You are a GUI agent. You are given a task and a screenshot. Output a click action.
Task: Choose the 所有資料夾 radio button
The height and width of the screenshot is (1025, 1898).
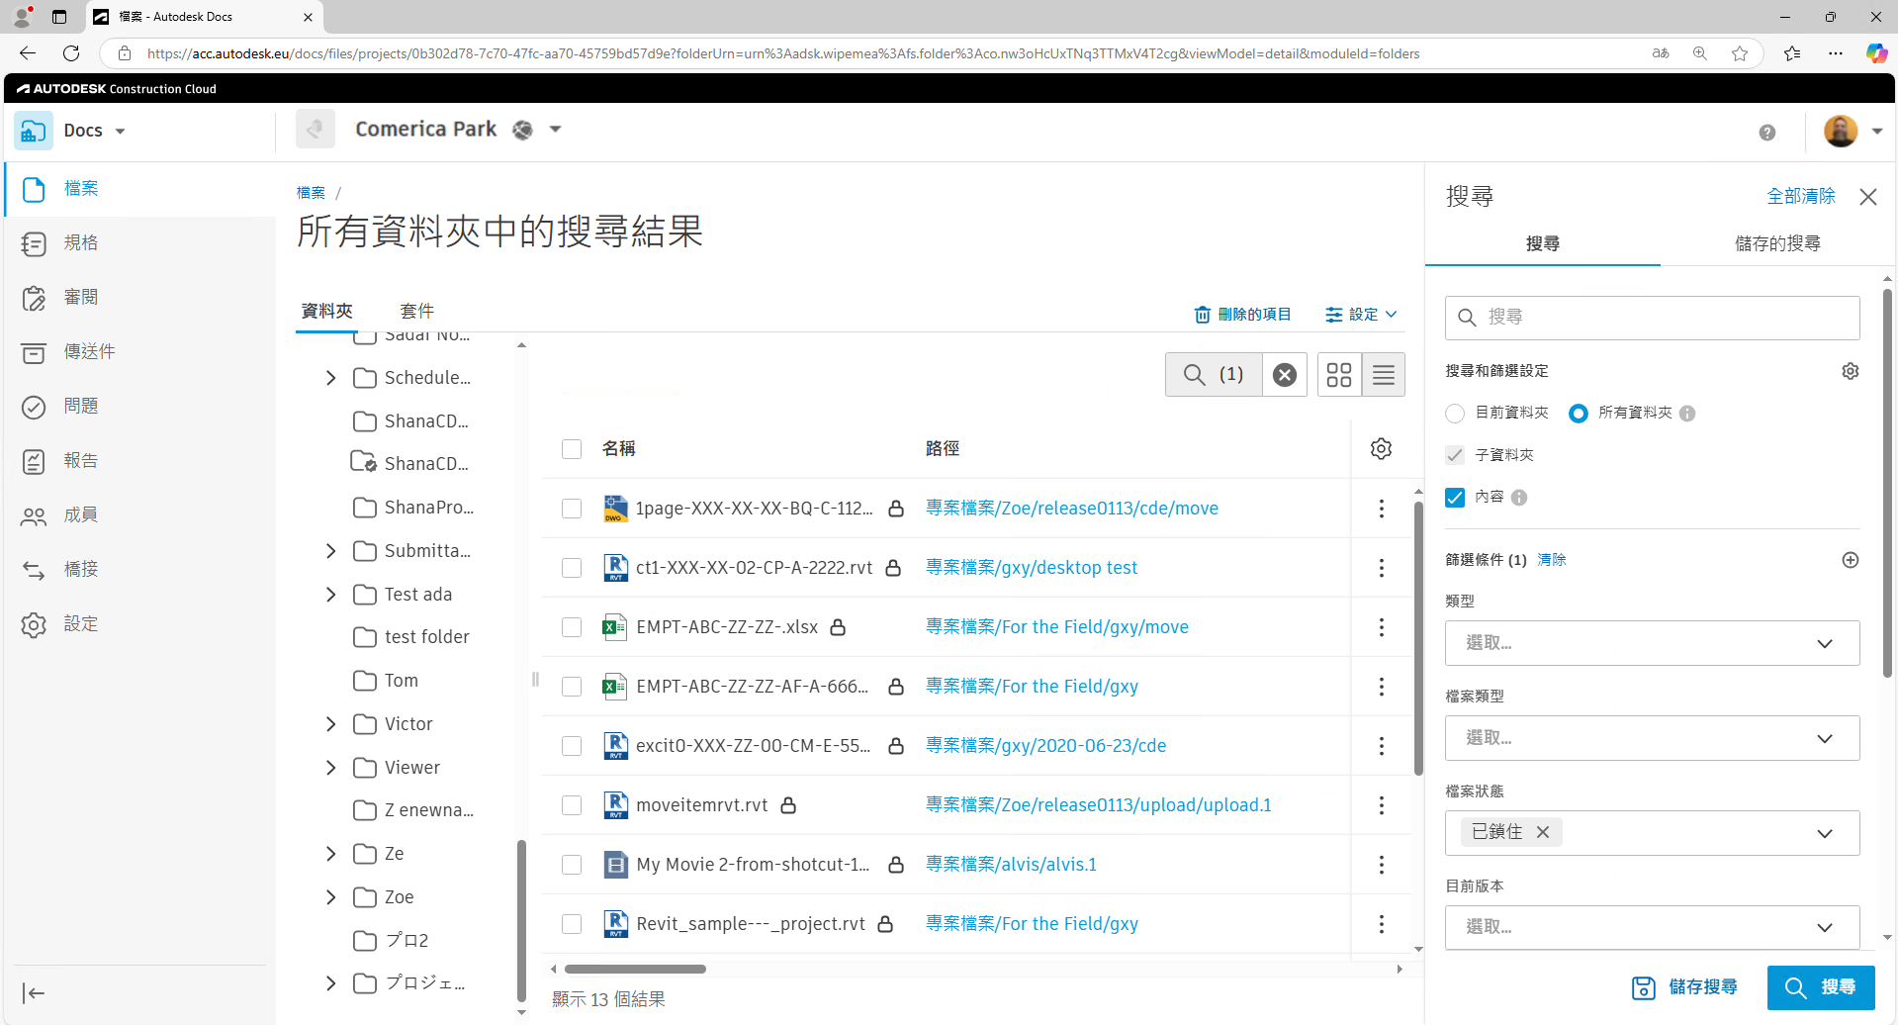coord(1579,414)
